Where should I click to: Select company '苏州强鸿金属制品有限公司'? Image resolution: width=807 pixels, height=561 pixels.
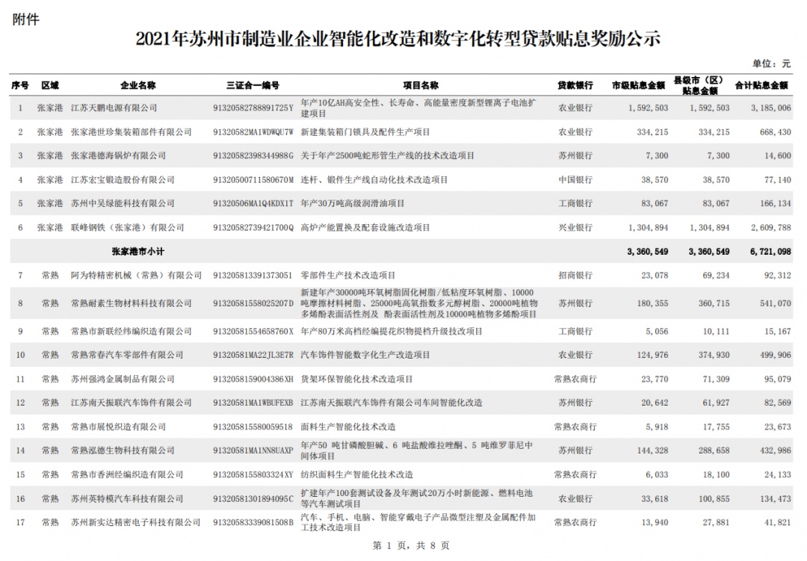pyautogui.click(x=123, y=379)
